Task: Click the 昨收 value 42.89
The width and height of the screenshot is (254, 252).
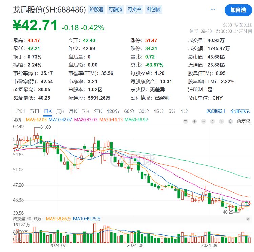Action: click(89, 49)
